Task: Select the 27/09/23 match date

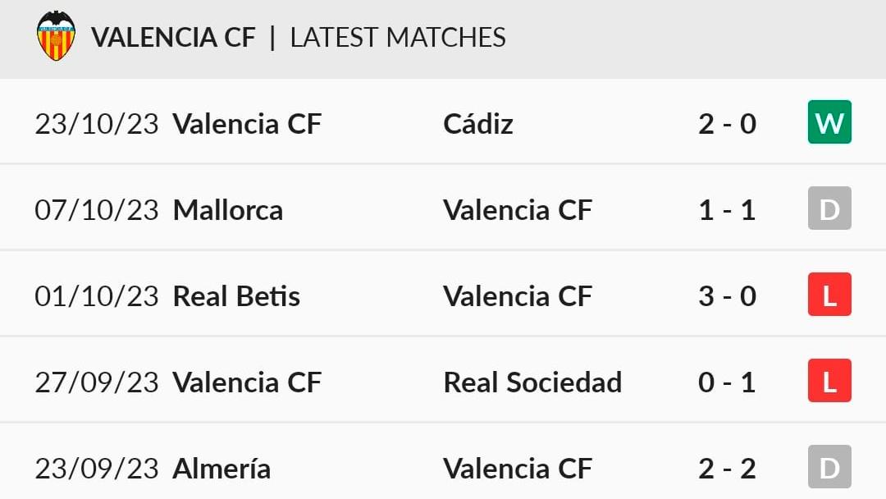Action: [x=97, y=382]
